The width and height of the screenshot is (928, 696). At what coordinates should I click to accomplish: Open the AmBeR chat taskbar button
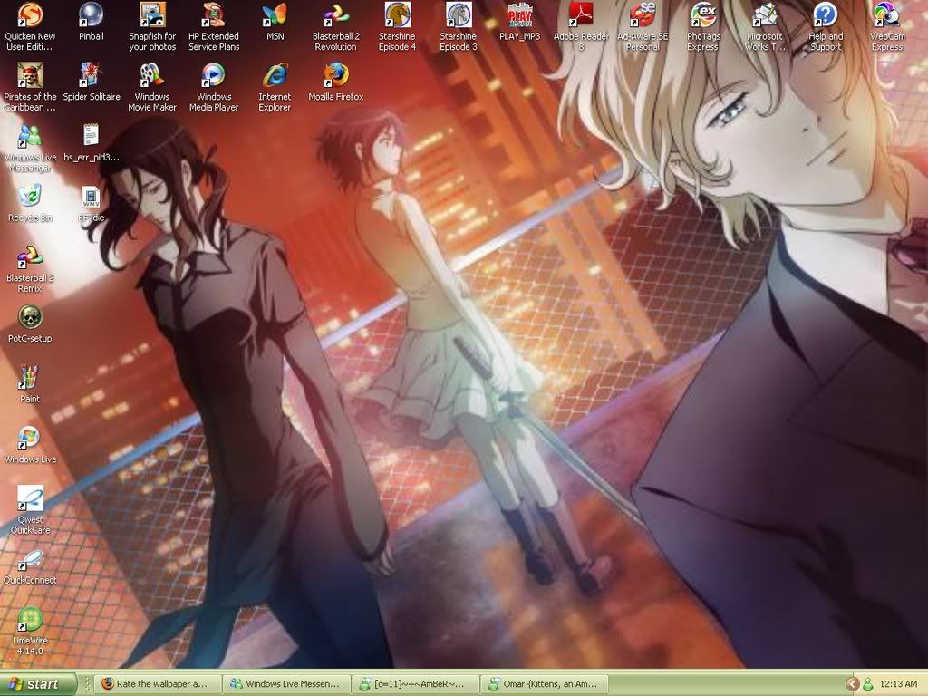coord(414,684)
